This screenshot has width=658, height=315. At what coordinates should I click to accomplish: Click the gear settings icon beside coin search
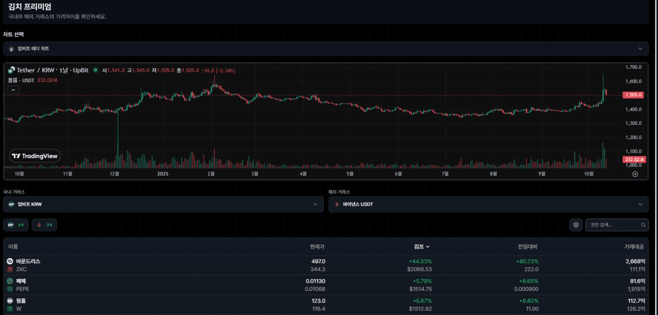[576, 225]
